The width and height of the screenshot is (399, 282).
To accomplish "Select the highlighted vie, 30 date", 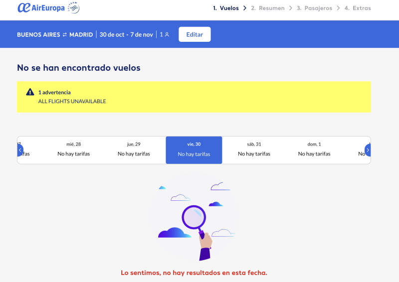I will [194, 149].
